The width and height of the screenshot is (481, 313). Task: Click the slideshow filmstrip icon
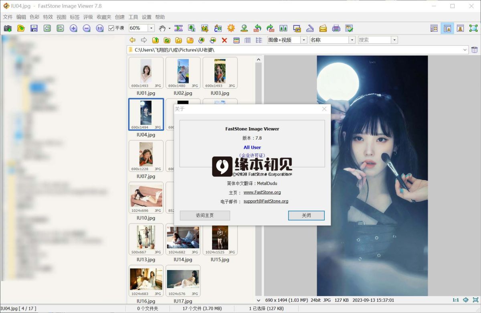point(179,28)
